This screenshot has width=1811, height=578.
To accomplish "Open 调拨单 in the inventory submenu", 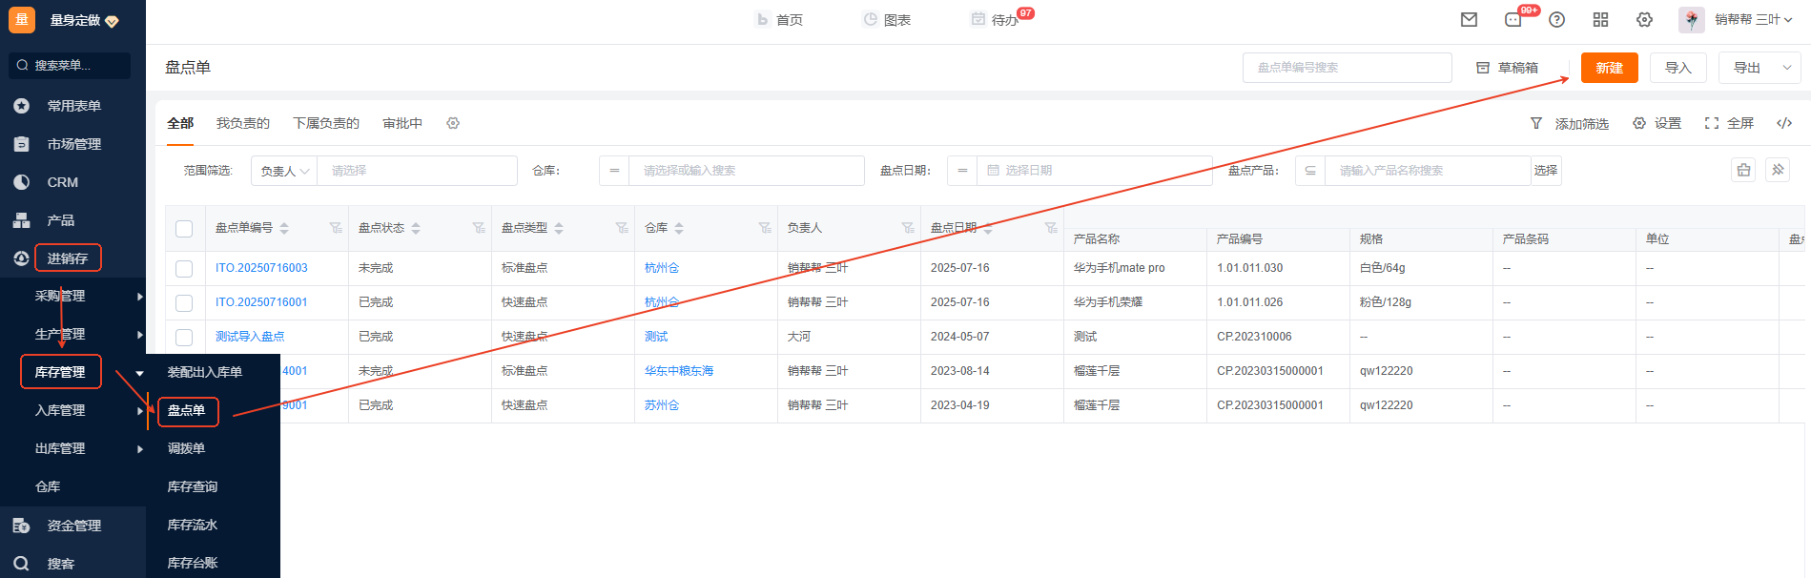I will (187, 448).
